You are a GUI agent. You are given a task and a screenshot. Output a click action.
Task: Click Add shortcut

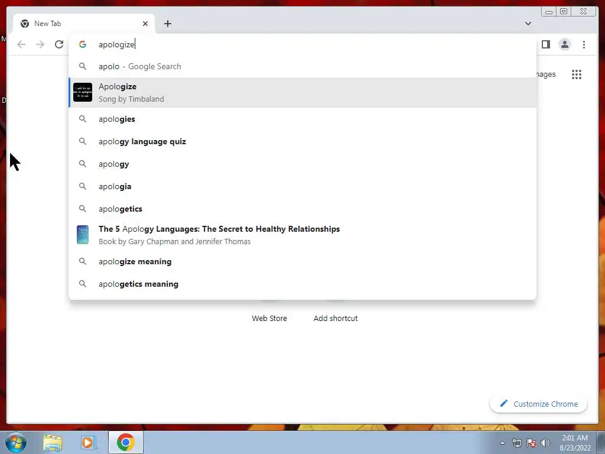[x=336, y=318]
